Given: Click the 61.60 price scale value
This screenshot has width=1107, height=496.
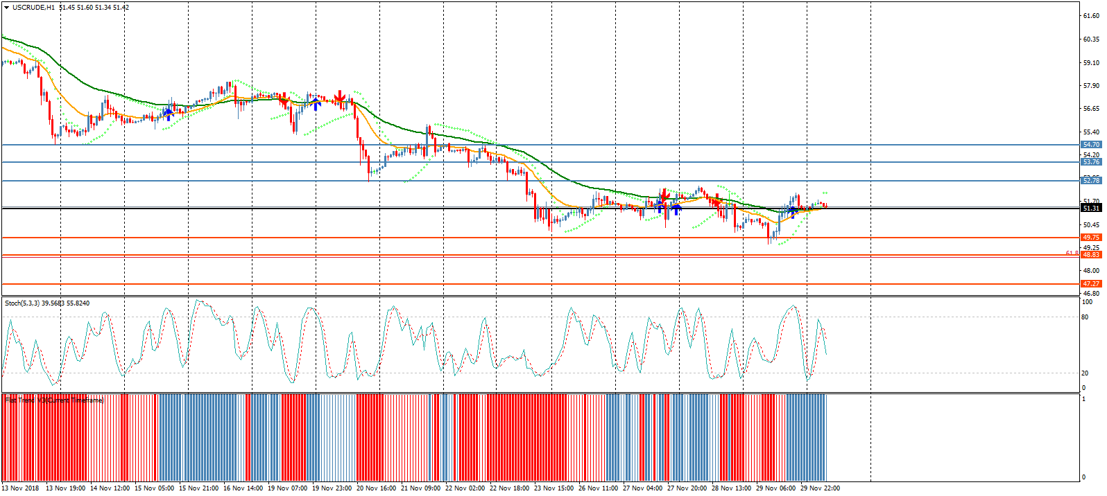Looking at the screenshot, I should point(1092,16).
